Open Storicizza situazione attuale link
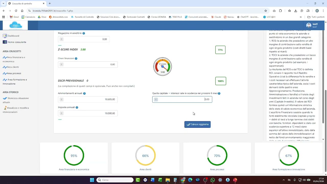Image resolution: width=327 pixels, height=184 pixels. (18, 100)
